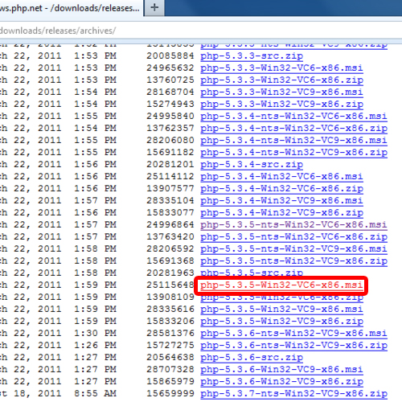This screenshot has width=402, height=402.
Task: Open php-5.3.4-nts-Win32-VC9-x86.zip link
Action: click(x=293, y=152)
